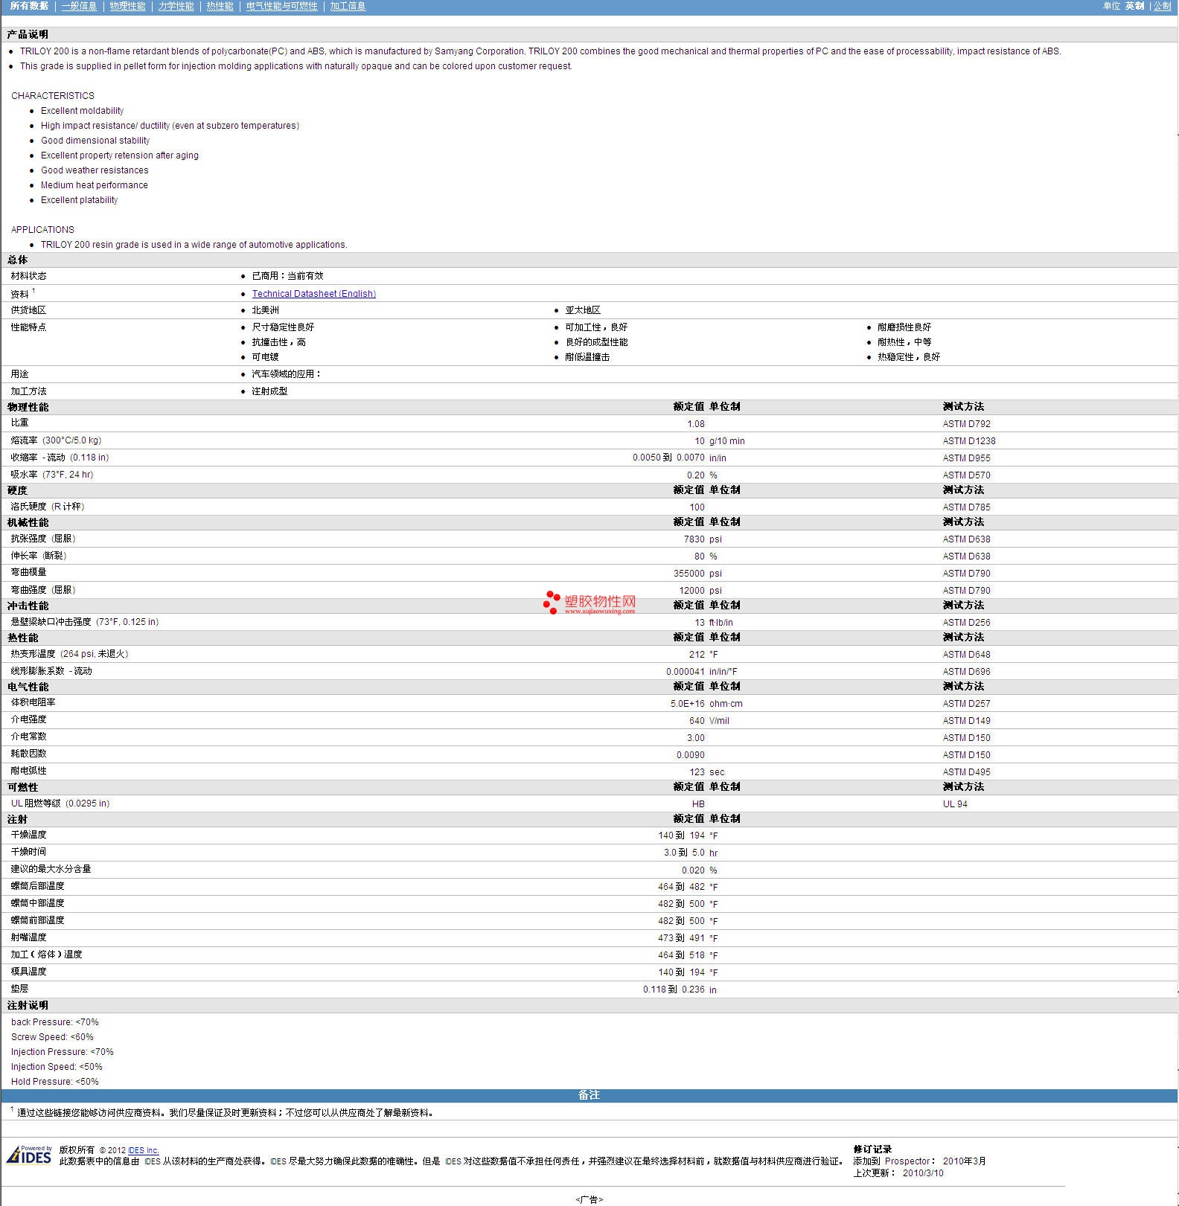Image resolution: width=1179 pixels, height=1206 pixels.
Task: Click the IDES logo in the footer
Action: pos(29,1154)
